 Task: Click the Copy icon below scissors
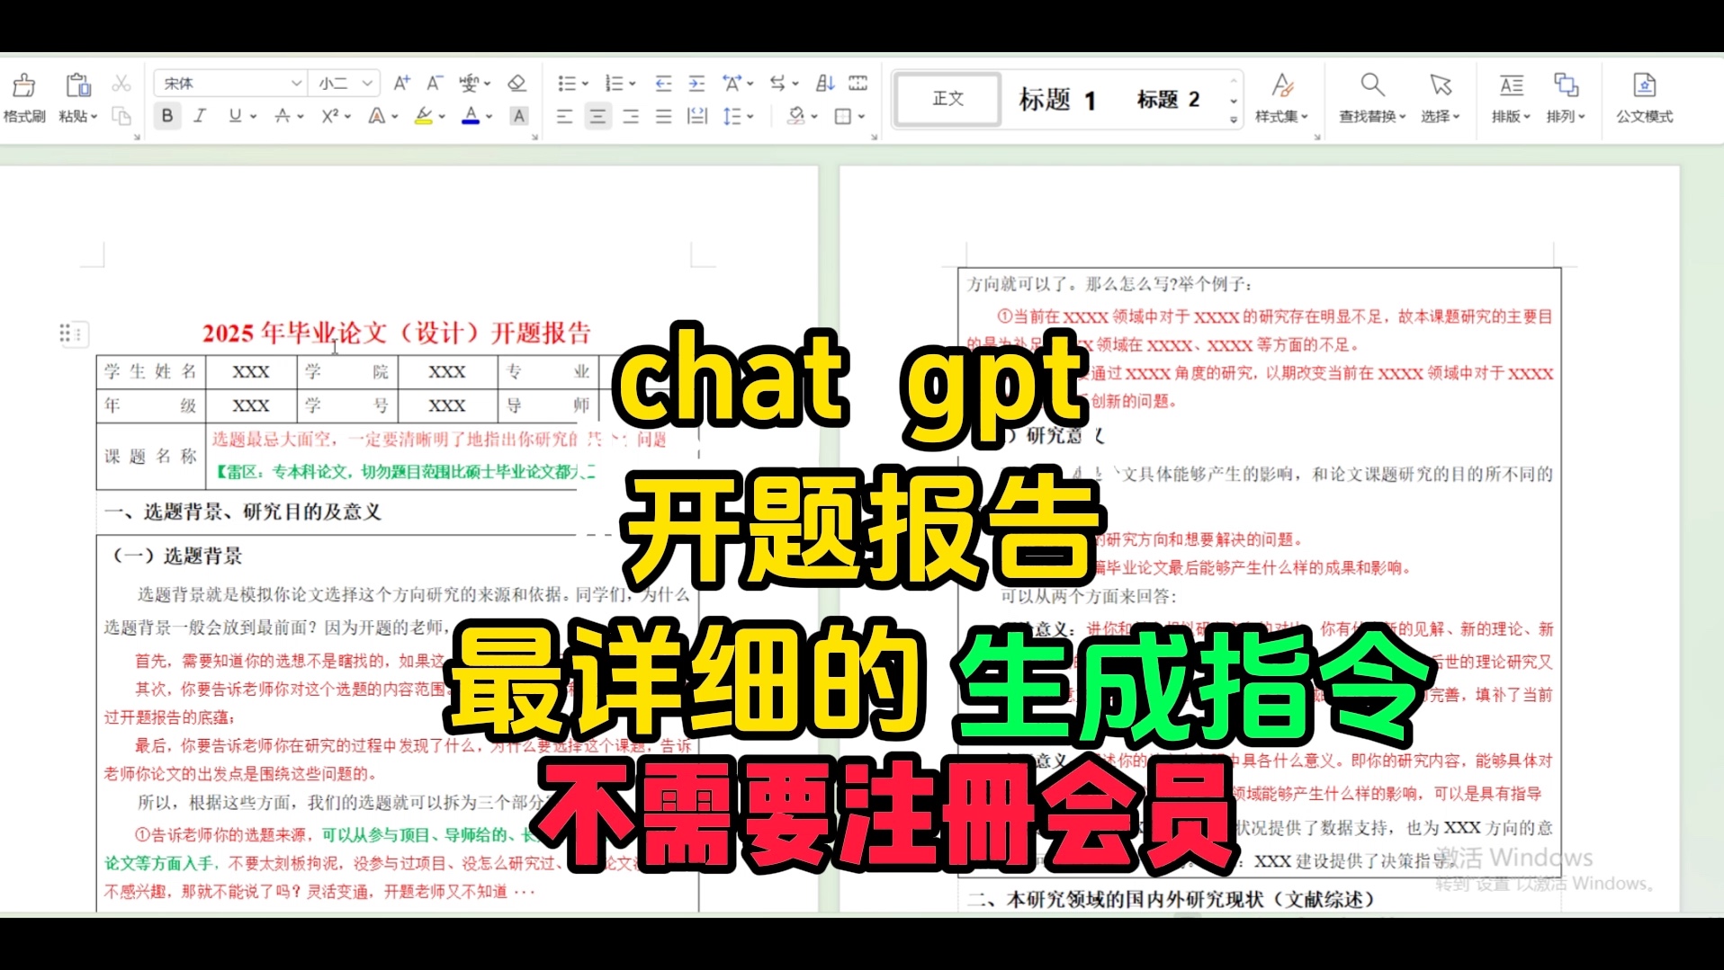click(121, 116)
